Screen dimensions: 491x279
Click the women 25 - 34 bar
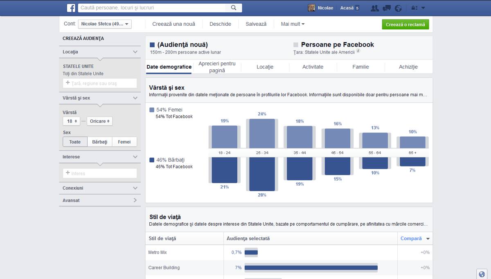(x=262, y=133)
